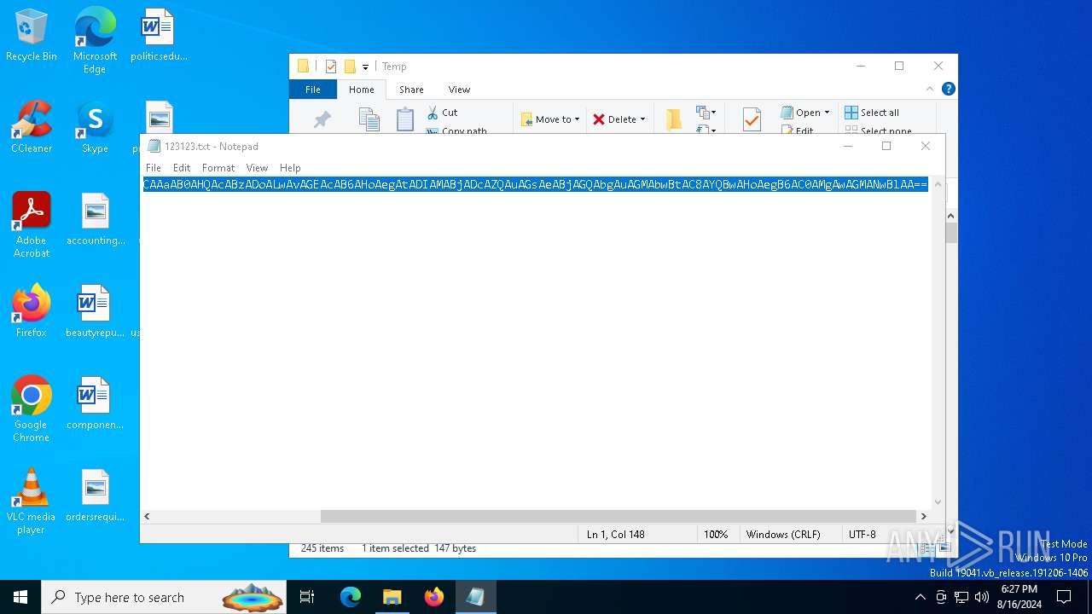Switch to the Explorer View tab
Image resolution: width=1092 pixels, height=614 pixels.
point(459,90)
